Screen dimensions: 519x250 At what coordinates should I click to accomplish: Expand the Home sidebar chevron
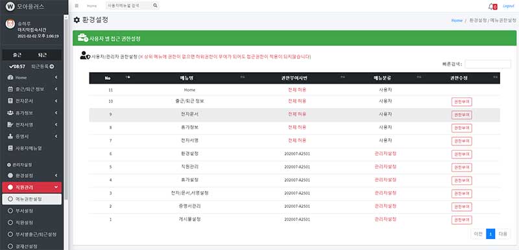56,77
